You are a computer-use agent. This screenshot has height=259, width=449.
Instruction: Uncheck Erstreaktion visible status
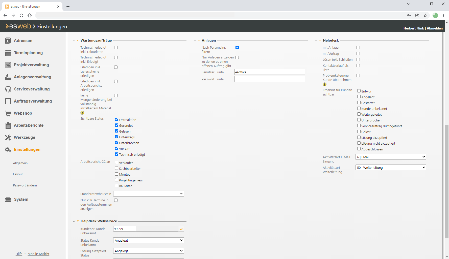[116, 119]
